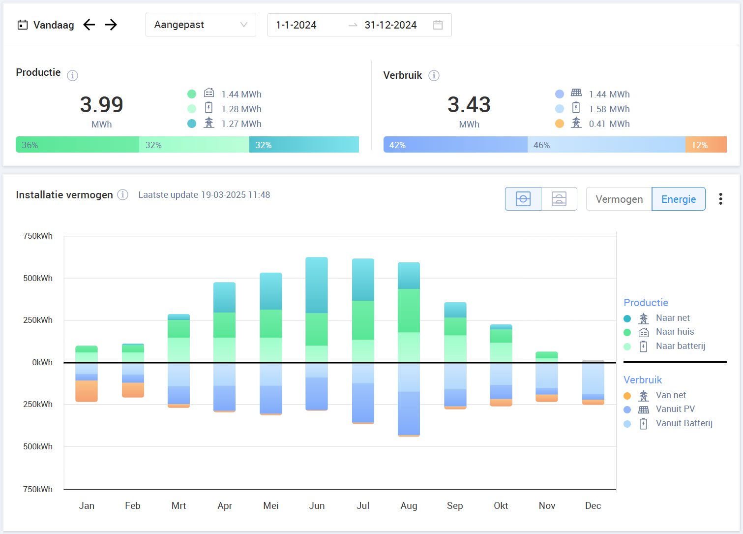Screen dimensions: 743x534
Task: Open the three-dot chart options menu
Action: click(720, 199)
